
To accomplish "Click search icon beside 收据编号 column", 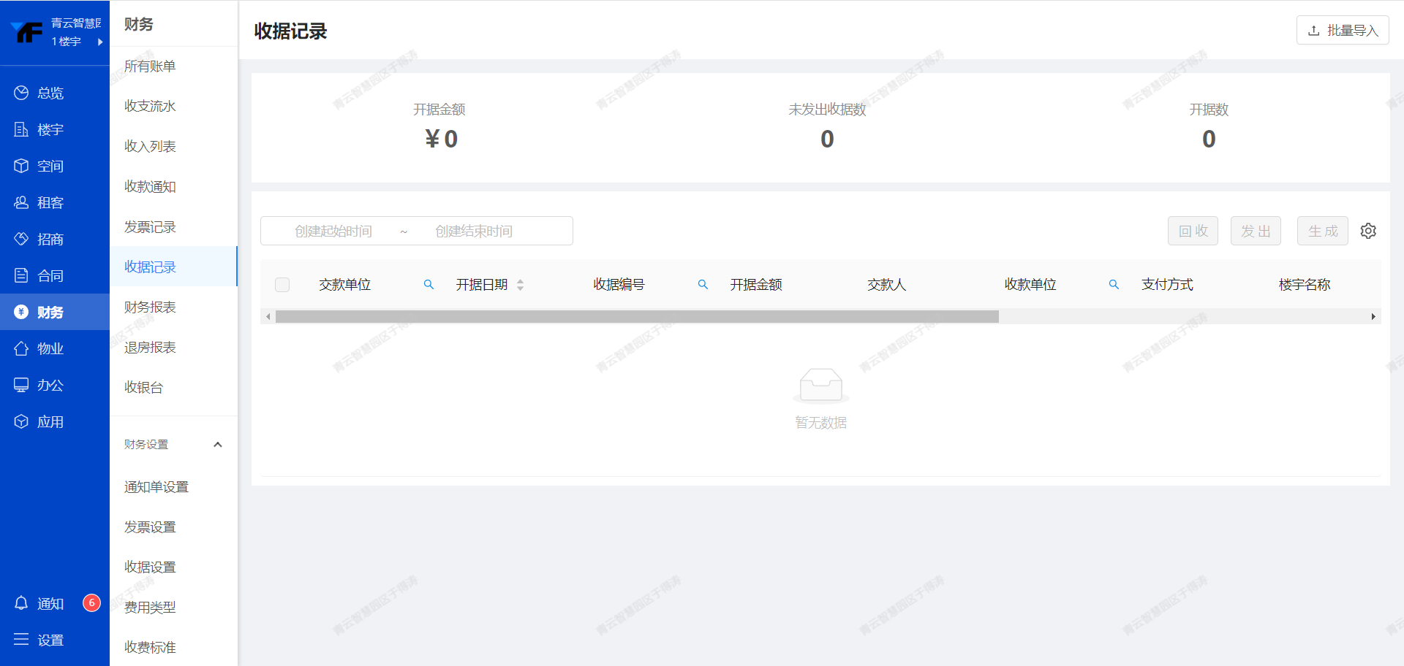I will point(703,285).
